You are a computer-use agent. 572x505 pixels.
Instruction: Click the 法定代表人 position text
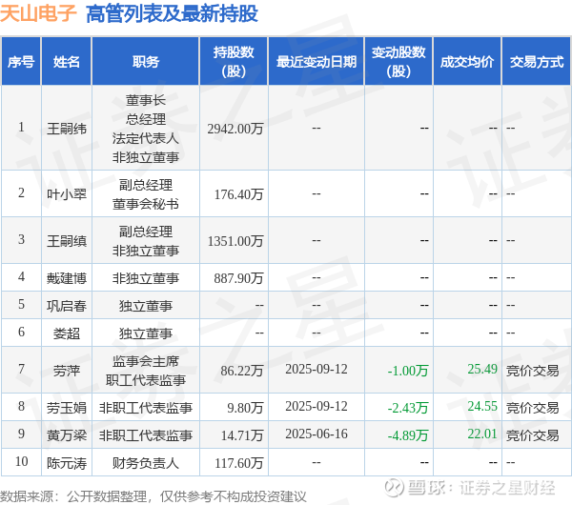point(146,138)
